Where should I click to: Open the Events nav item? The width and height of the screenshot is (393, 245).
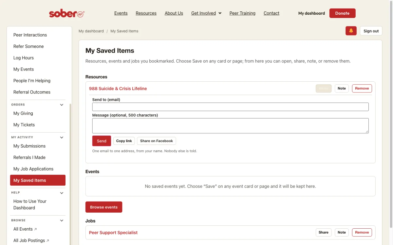(x=121, y=13)
